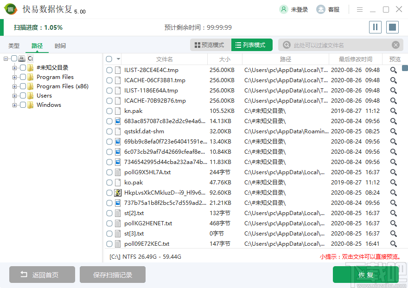Preview ICACHE-70B92B76.tmp with its magnifier icon

(x=393, y=101)
